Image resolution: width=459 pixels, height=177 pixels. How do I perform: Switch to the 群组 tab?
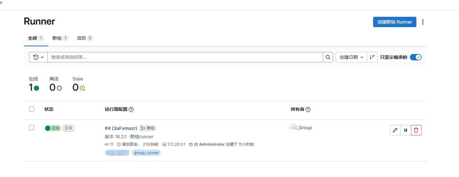[60, 38]
